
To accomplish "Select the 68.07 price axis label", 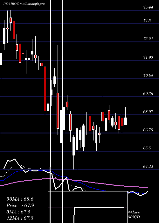I will coord(148,111).
